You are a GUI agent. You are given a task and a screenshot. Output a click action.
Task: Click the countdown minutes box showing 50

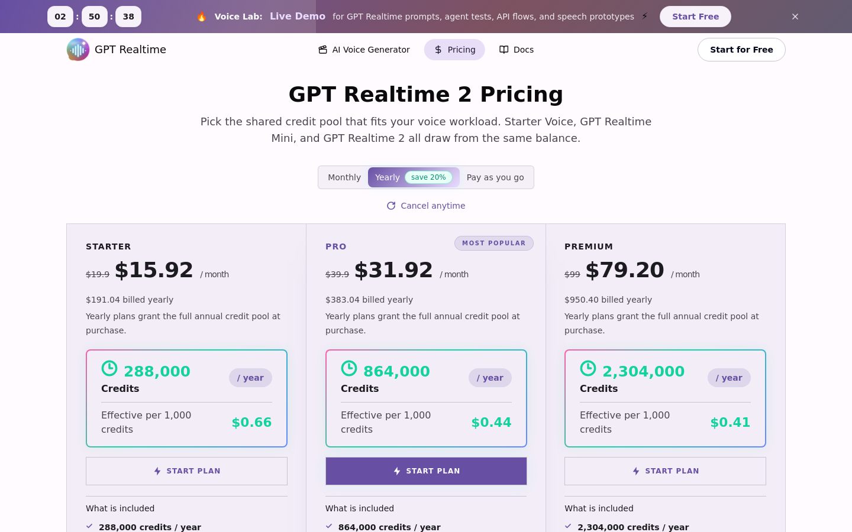(x=95, y=17)
